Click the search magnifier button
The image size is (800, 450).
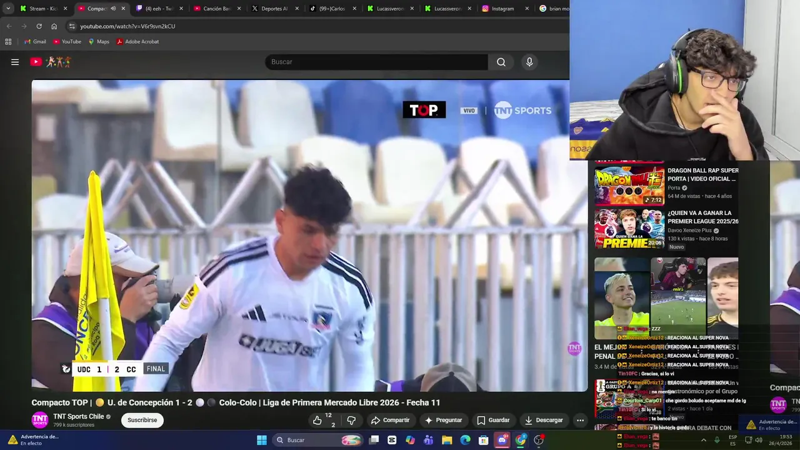pos(501,62)
